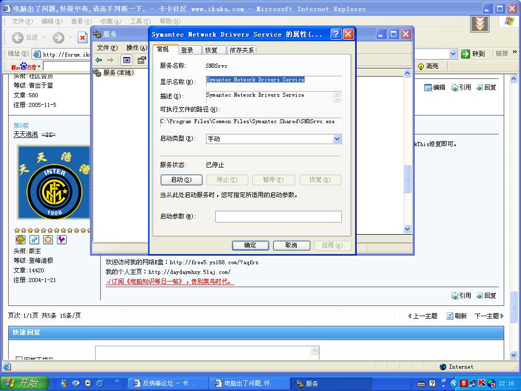Click back arrow in Services window toolbar
The height and width of the screenshot is (391, 521).
coord(99,60)
